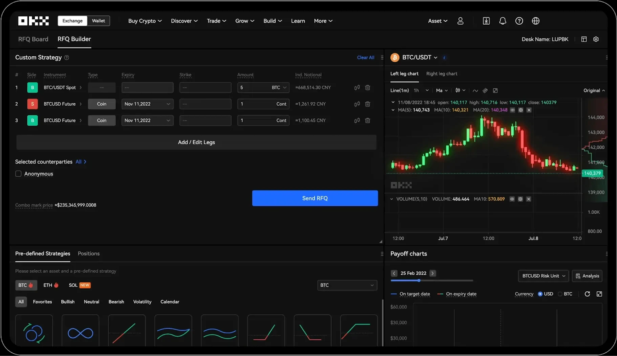Open the BTCUSD Risk Unit dropdown
Image resolution: width=617 pixels, height=356 pixels.
(x=543, y=276)
